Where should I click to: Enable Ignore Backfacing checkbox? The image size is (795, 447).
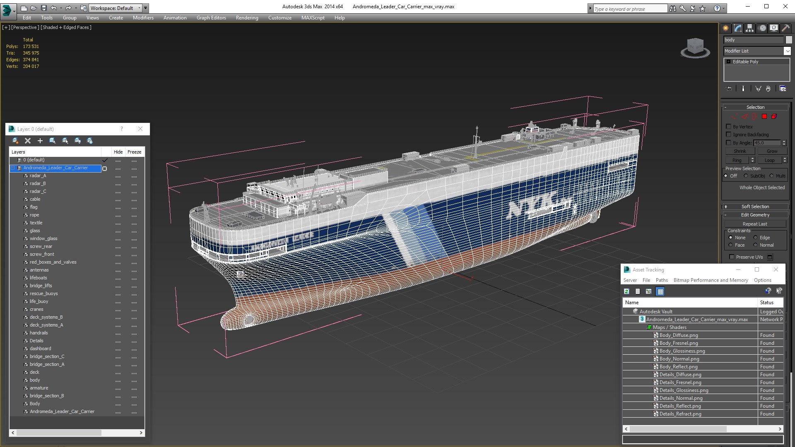(728, 135)
